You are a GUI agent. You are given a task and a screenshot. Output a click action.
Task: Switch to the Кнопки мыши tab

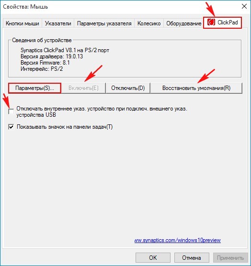coord(22,23)
